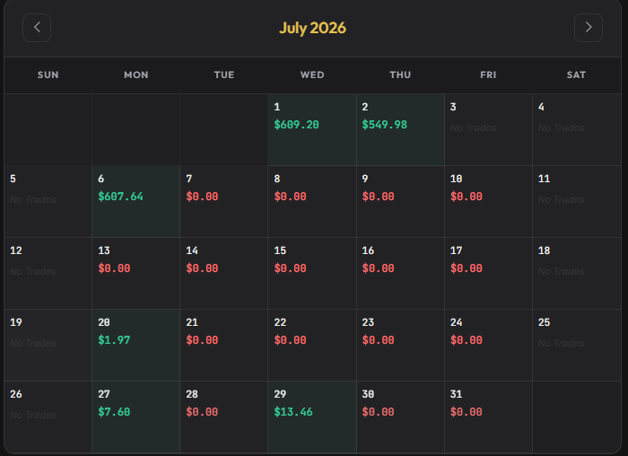628x456 pixels.
Task: Select the WED column header
Action: click(312, 75)
